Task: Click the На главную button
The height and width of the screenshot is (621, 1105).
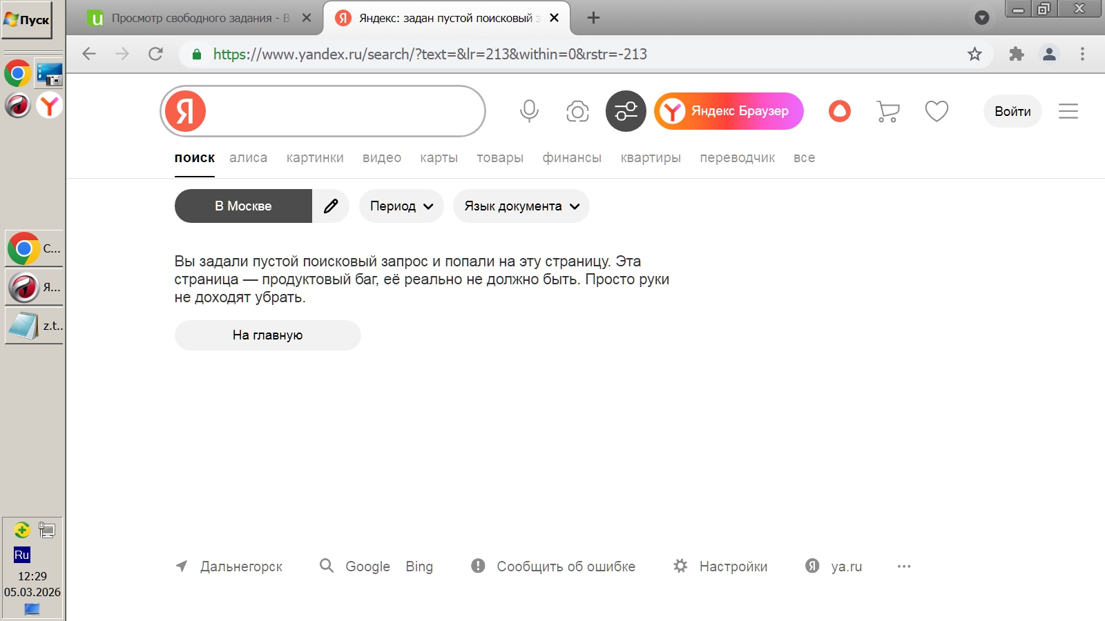Action: [267, 335]
